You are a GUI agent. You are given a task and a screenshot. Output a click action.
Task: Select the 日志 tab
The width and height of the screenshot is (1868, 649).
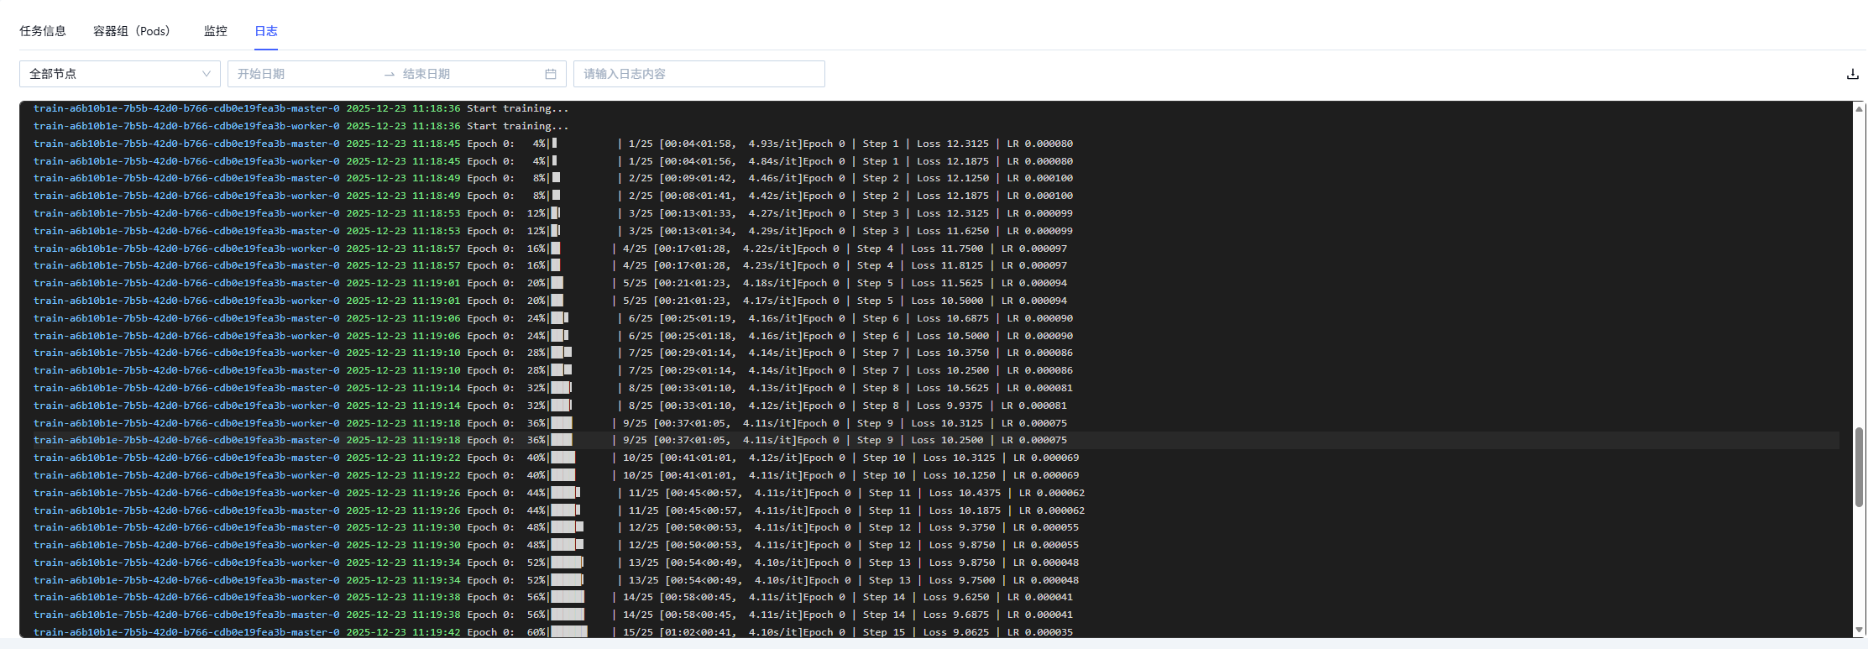point(266,31)
